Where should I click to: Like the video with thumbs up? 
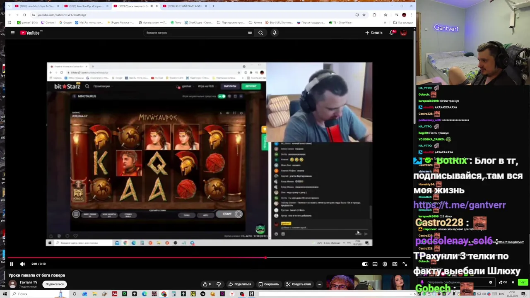point(207,284)
